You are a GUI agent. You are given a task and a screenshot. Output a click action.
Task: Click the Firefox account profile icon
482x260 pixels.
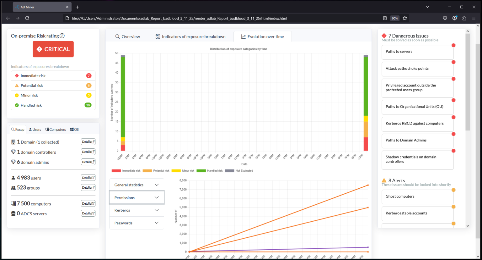tap(454, 18)
